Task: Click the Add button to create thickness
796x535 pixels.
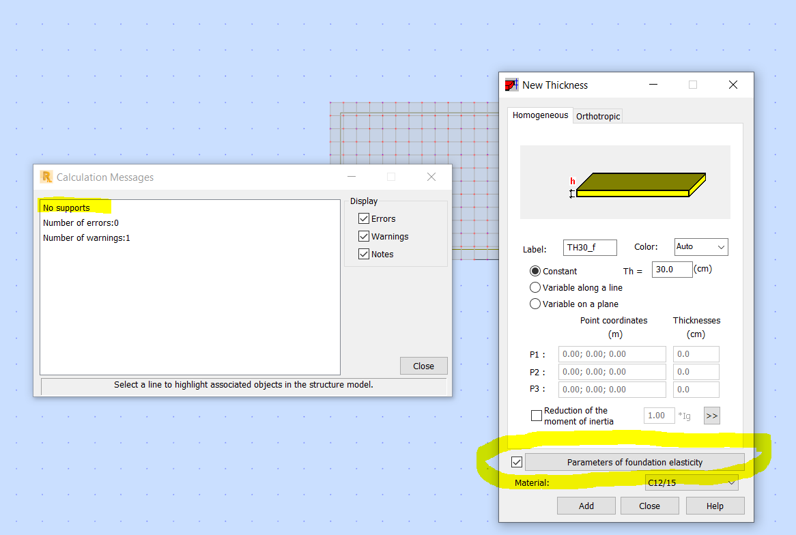Action: 586,505
